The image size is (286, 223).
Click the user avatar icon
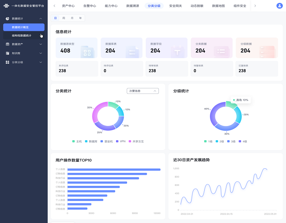click(x=279, y=6)
